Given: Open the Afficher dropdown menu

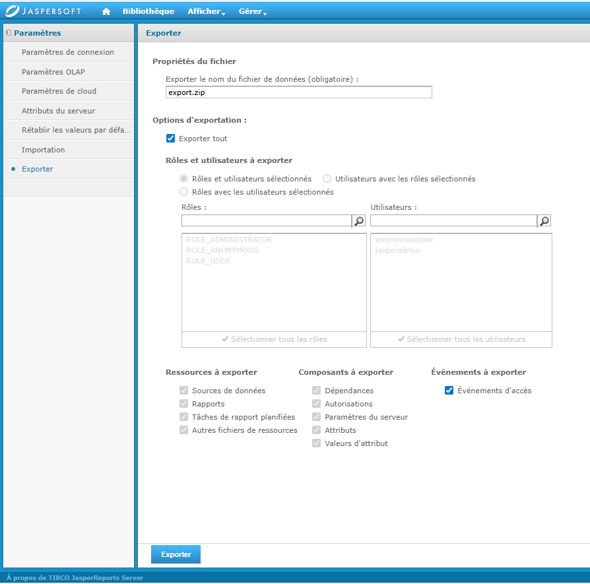Looking at the screenshot, I should 206,12.
